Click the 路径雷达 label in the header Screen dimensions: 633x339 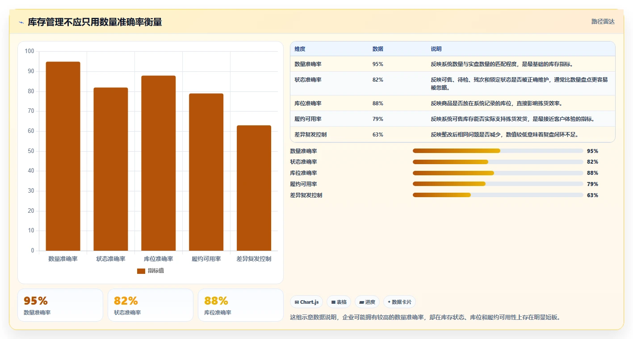[x=603, y=21]
